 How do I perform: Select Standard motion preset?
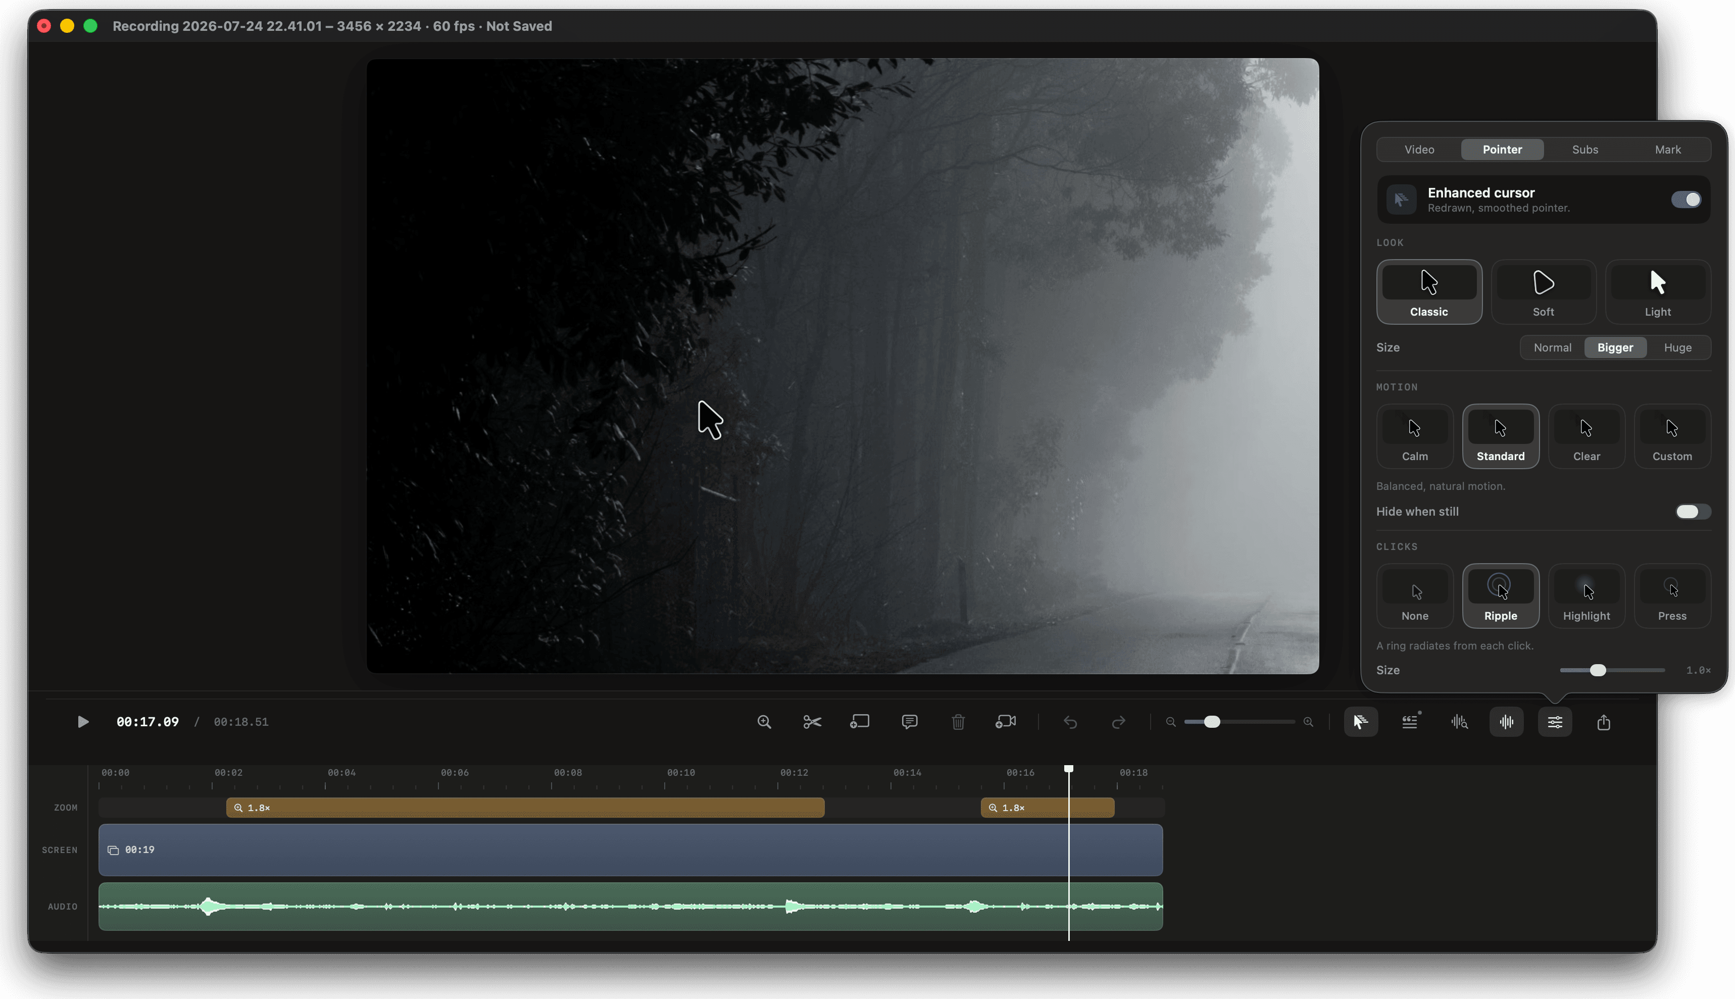tap(1500, 436)
